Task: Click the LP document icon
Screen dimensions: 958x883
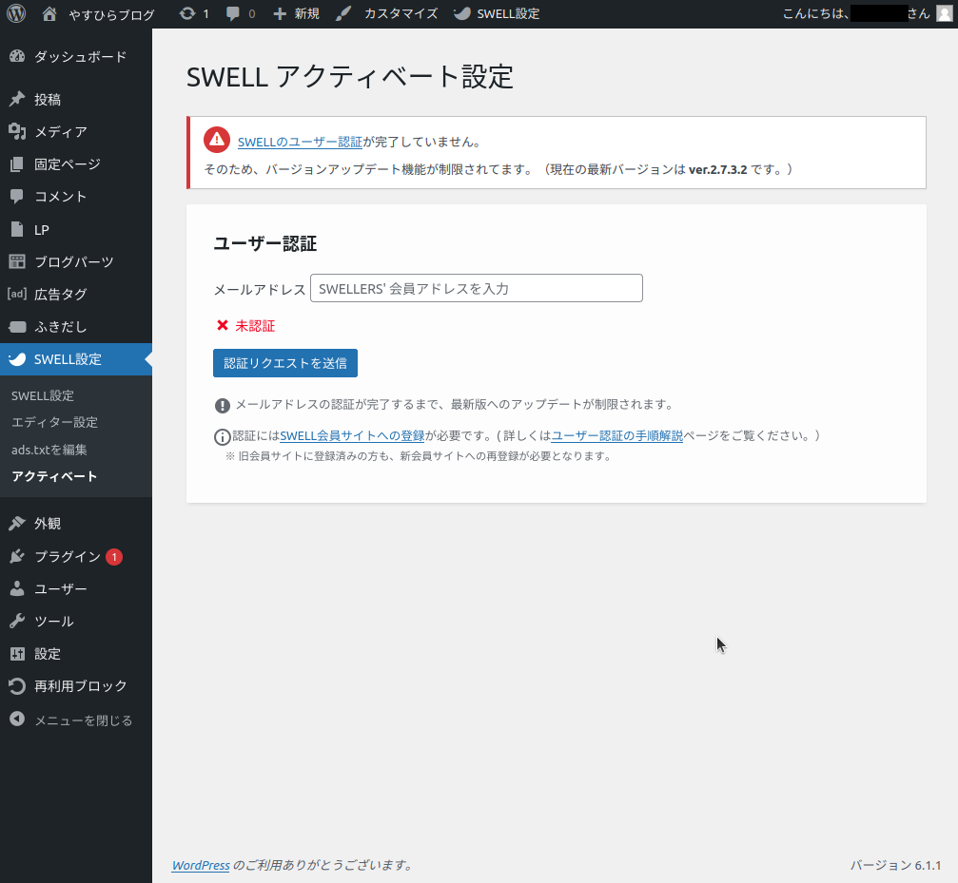Action: 17,229
